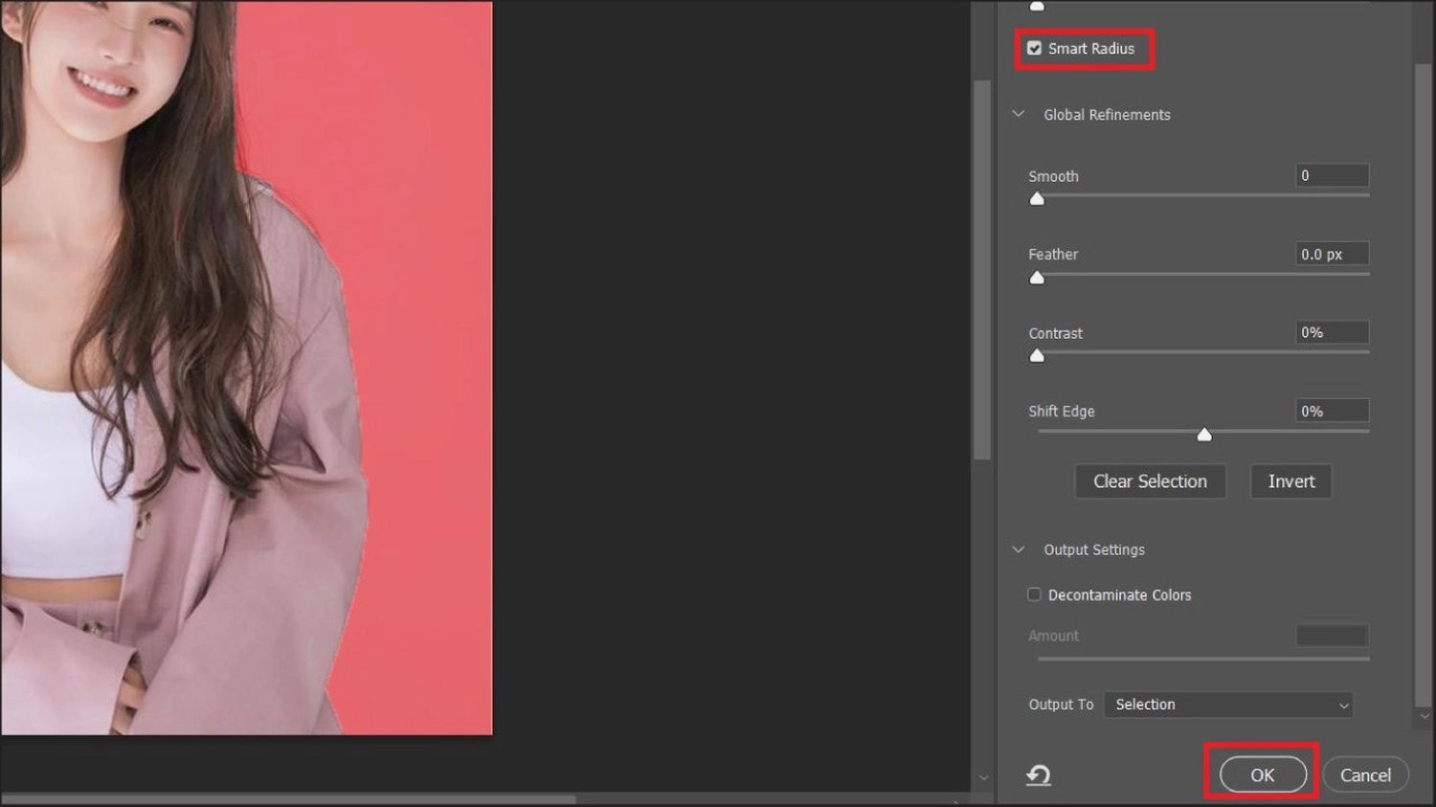Click the Decontaminate Colors label

pos(1119,595)
